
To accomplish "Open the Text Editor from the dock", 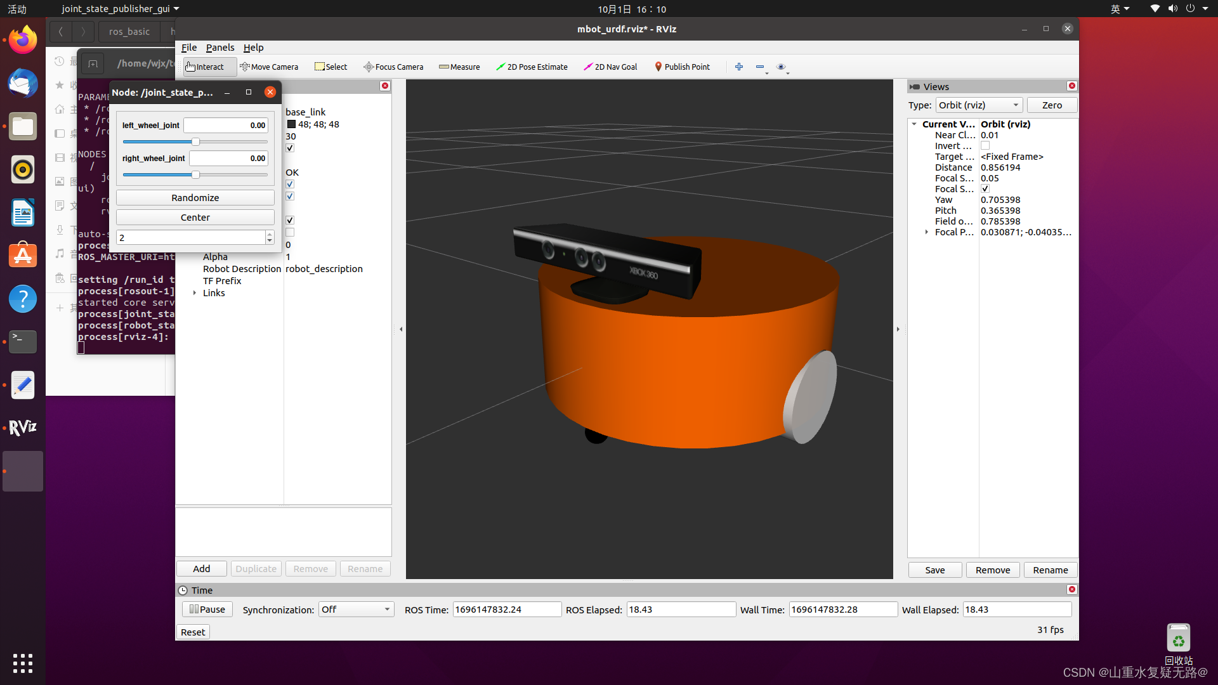I will 23,385.
